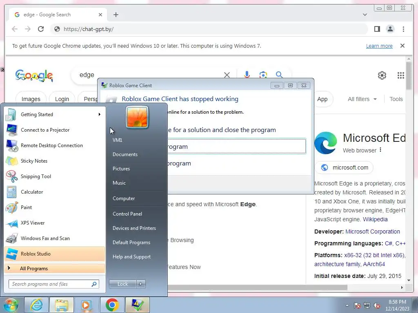This screenshot has width=418, height=313.
Task: Expand Getting Started submenu arrow
Action: pos(100,115)
